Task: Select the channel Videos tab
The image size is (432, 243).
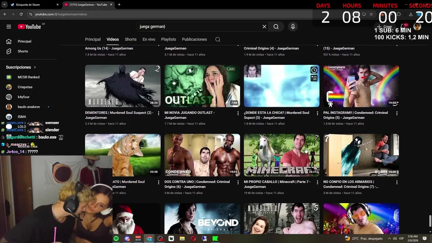Action: (113, 39)
